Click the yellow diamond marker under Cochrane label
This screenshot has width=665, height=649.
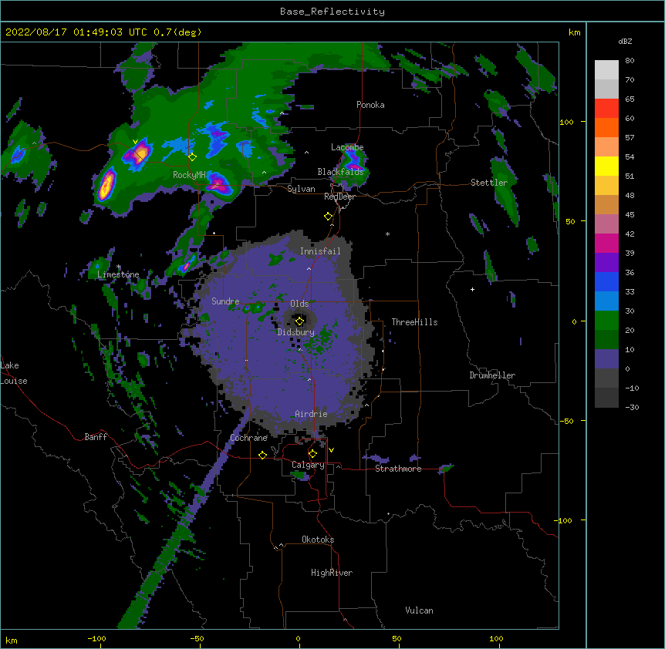click(262, 455)
